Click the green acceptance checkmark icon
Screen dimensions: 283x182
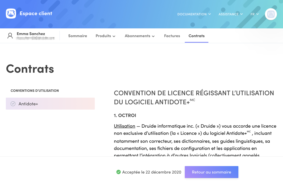118,172
